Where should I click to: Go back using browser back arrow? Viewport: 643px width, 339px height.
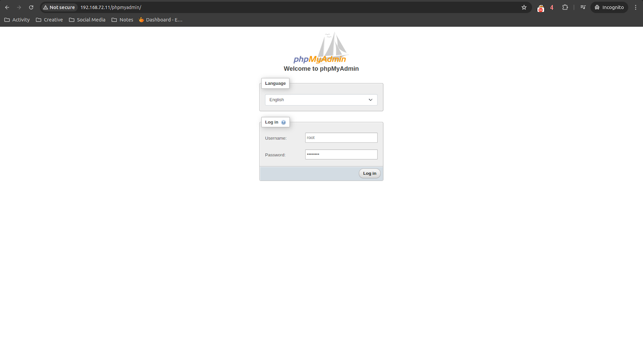(x=7, y=7)
